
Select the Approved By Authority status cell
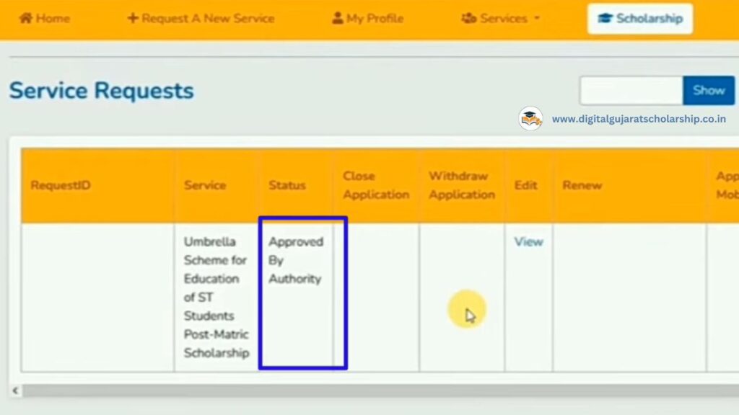tap(296, 260)
